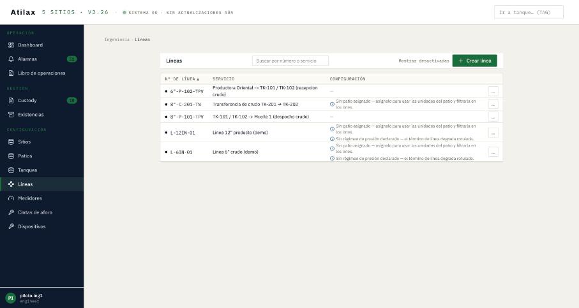Screen dimensions: 579x308
Task: Open row actions menu for L-6IN-01
Action: coord(493,152)
